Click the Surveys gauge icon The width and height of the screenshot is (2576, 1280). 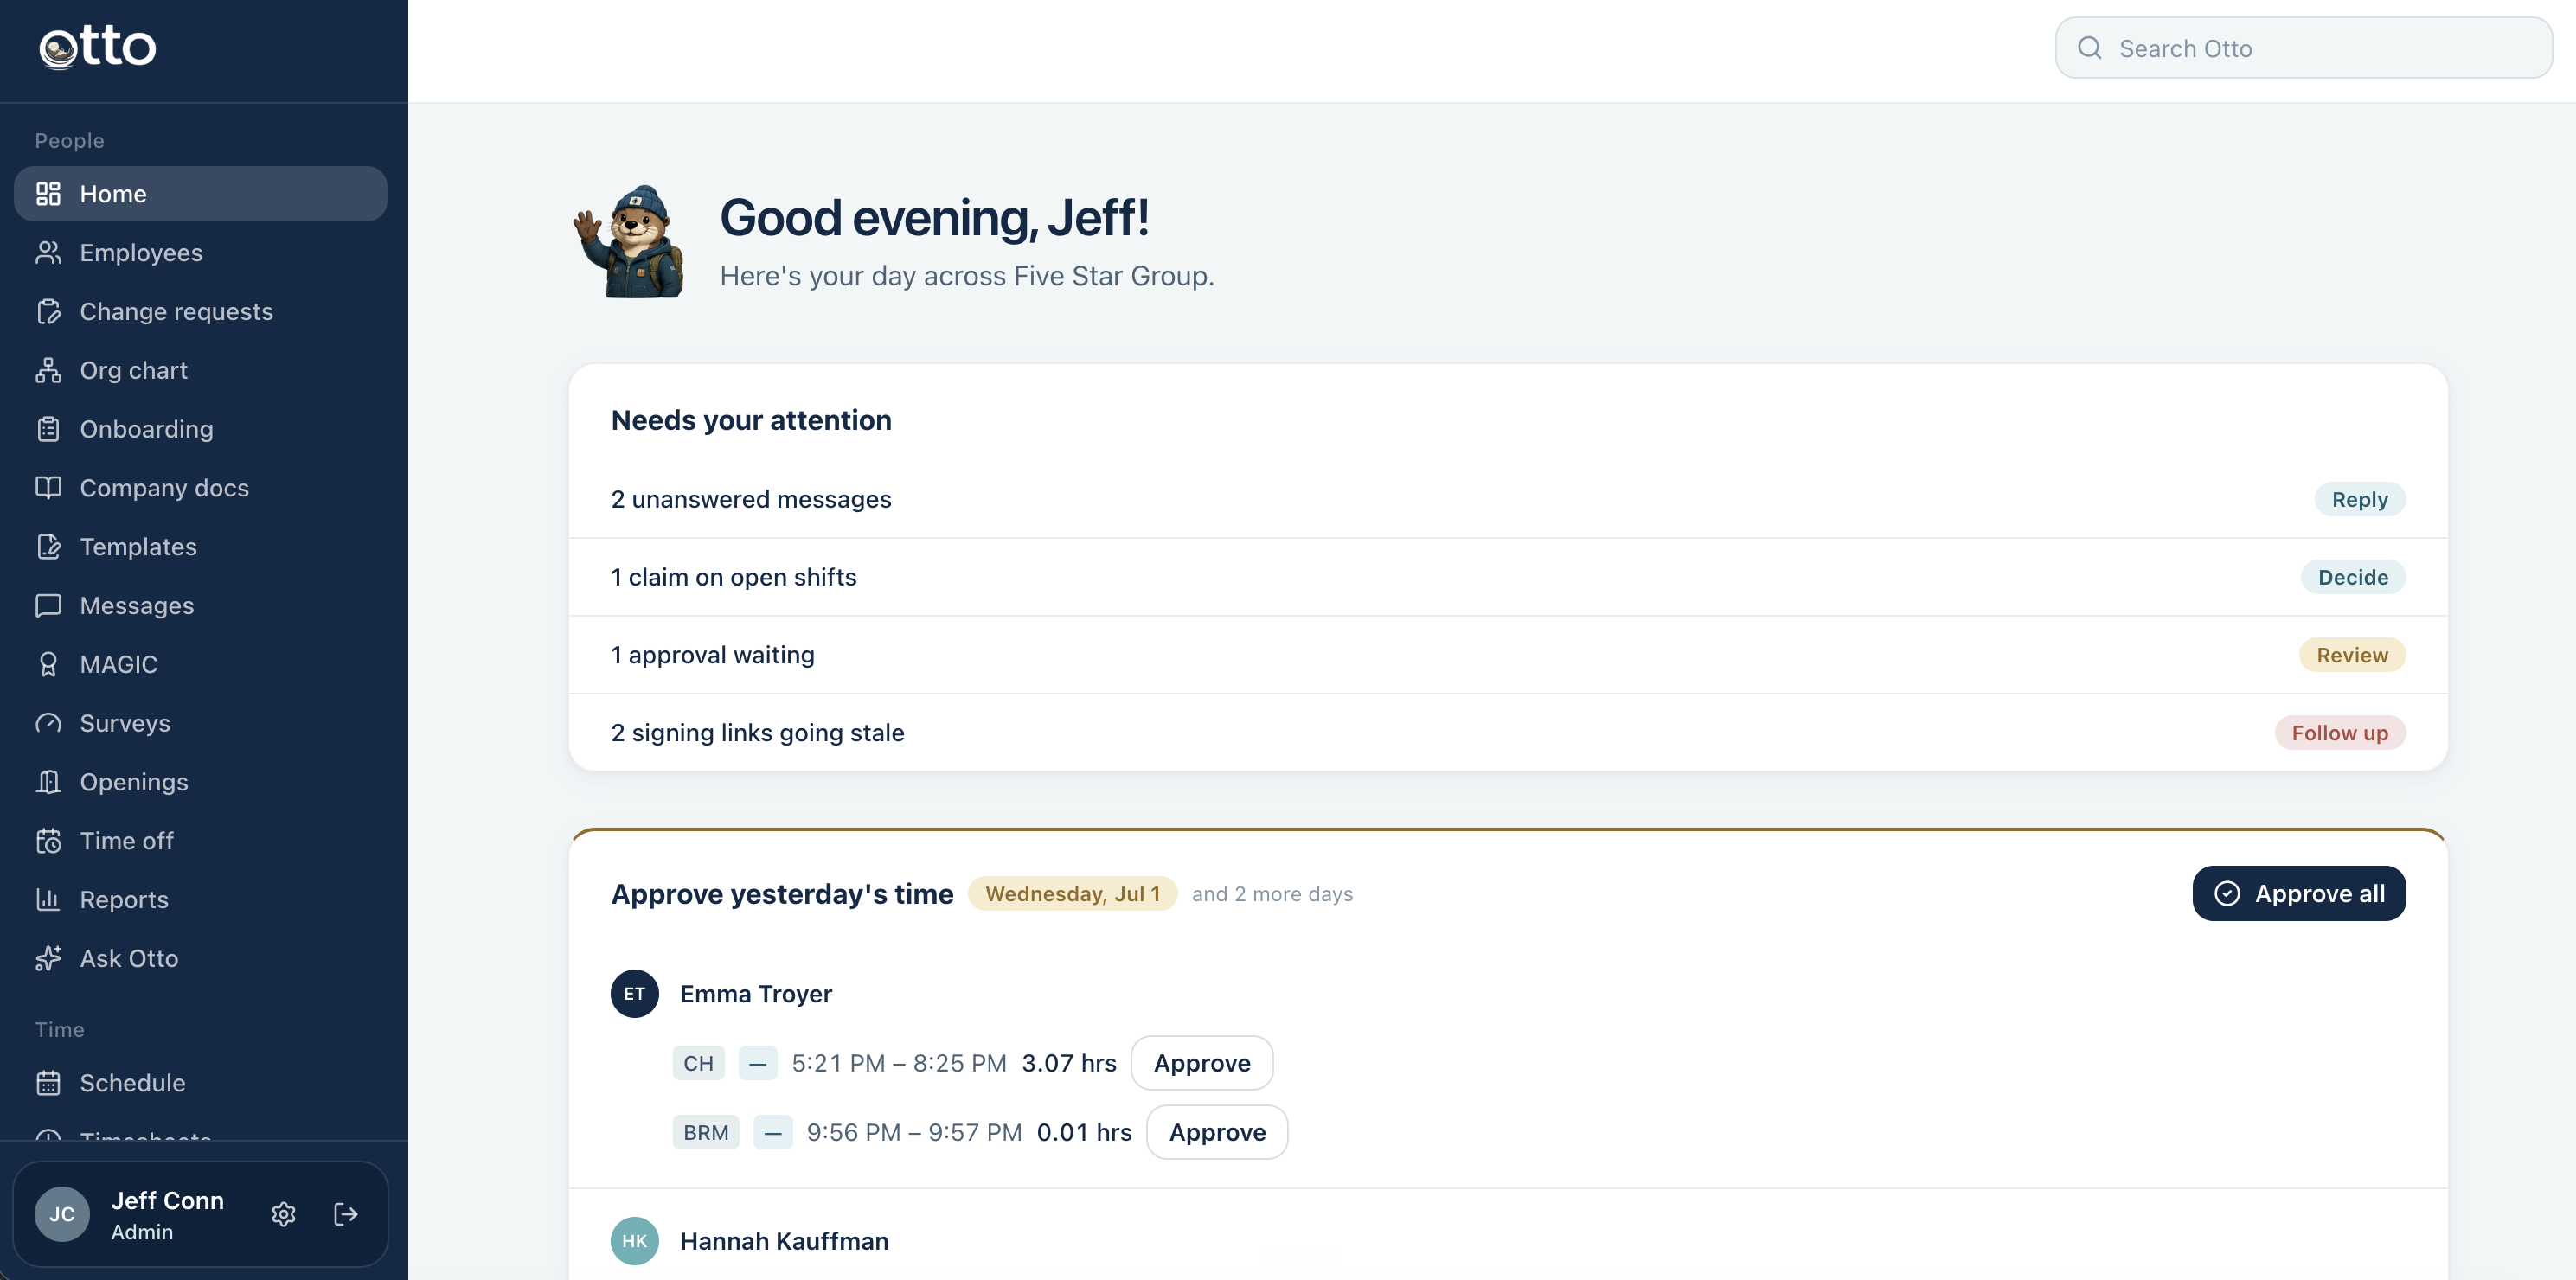(x=48, y=723)
